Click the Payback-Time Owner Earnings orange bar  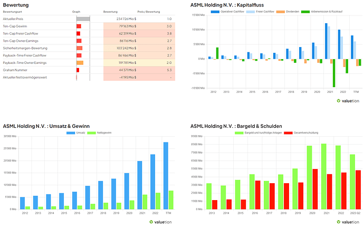click(x=80, y=63)
